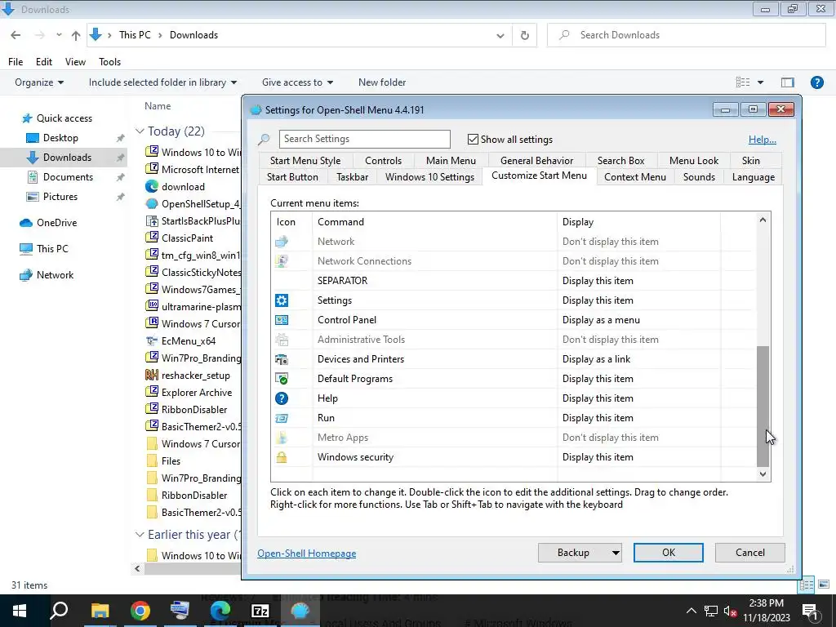Click scroll up arrow of menu items list
Image resolution: width=836 pixels, height=627 pixels.
(763, 220)
